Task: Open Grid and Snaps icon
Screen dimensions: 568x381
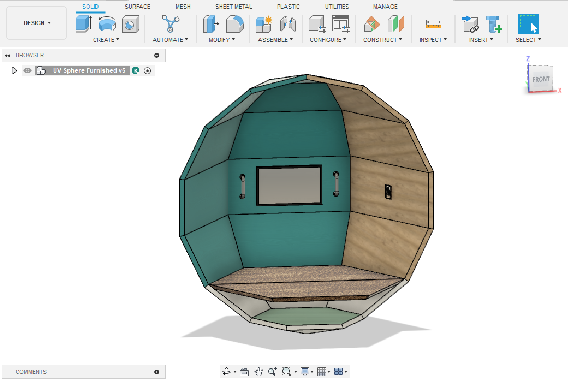Action: pos(322,372)
